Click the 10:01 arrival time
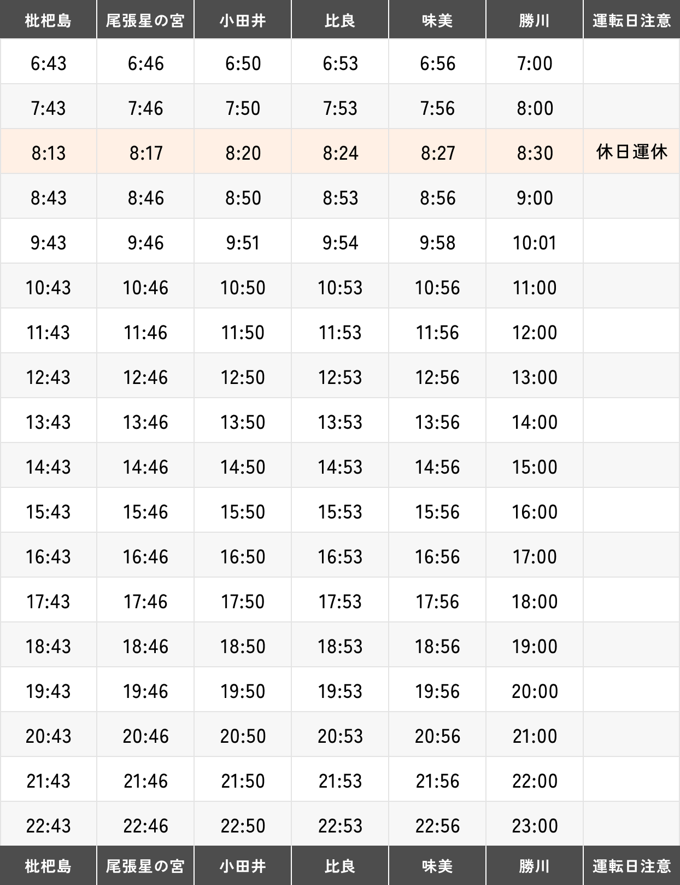680x885 pixels. (535, 243)
